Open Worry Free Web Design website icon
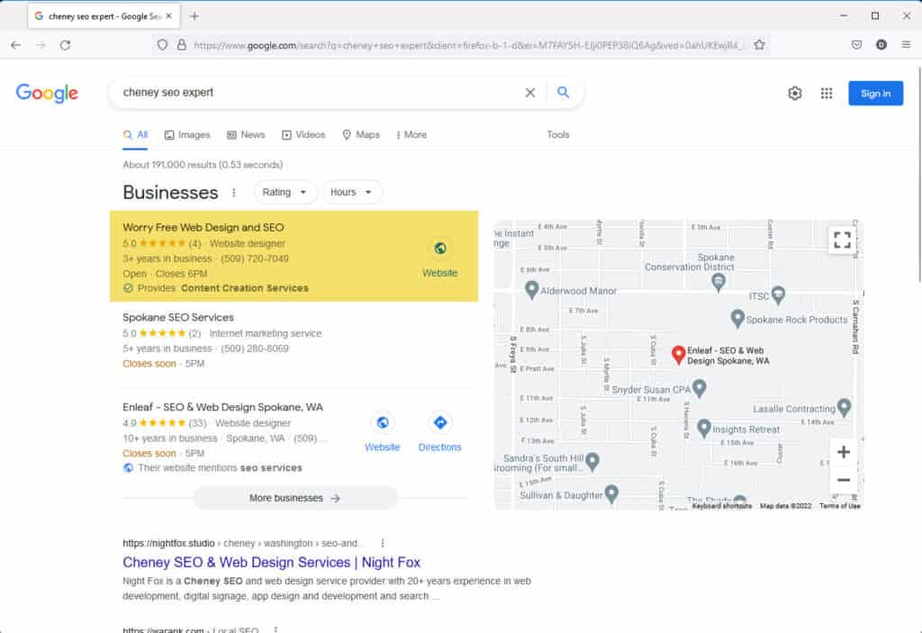The width and height of the screenshot is (922, 633). click(439, 249)
